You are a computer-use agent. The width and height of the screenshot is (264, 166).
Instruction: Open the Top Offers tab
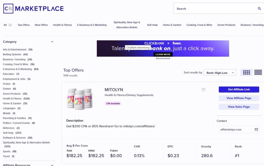[23, 25]
